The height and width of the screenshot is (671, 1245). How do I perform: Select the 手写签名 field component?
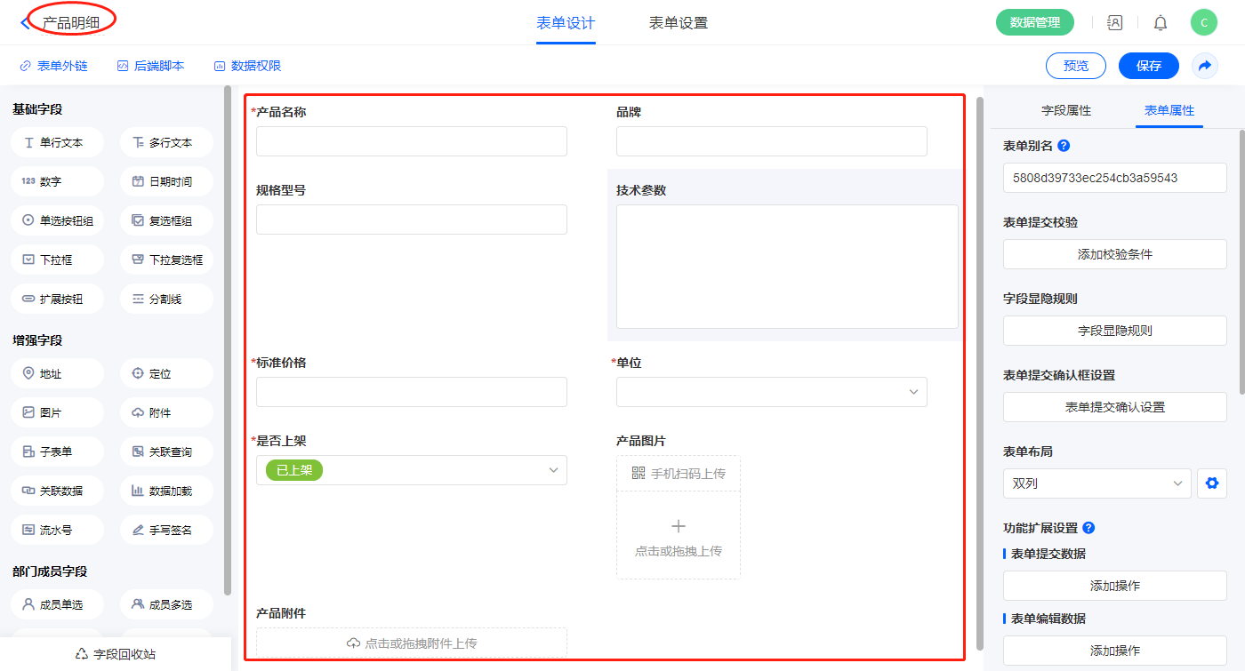tap(166, 530)
